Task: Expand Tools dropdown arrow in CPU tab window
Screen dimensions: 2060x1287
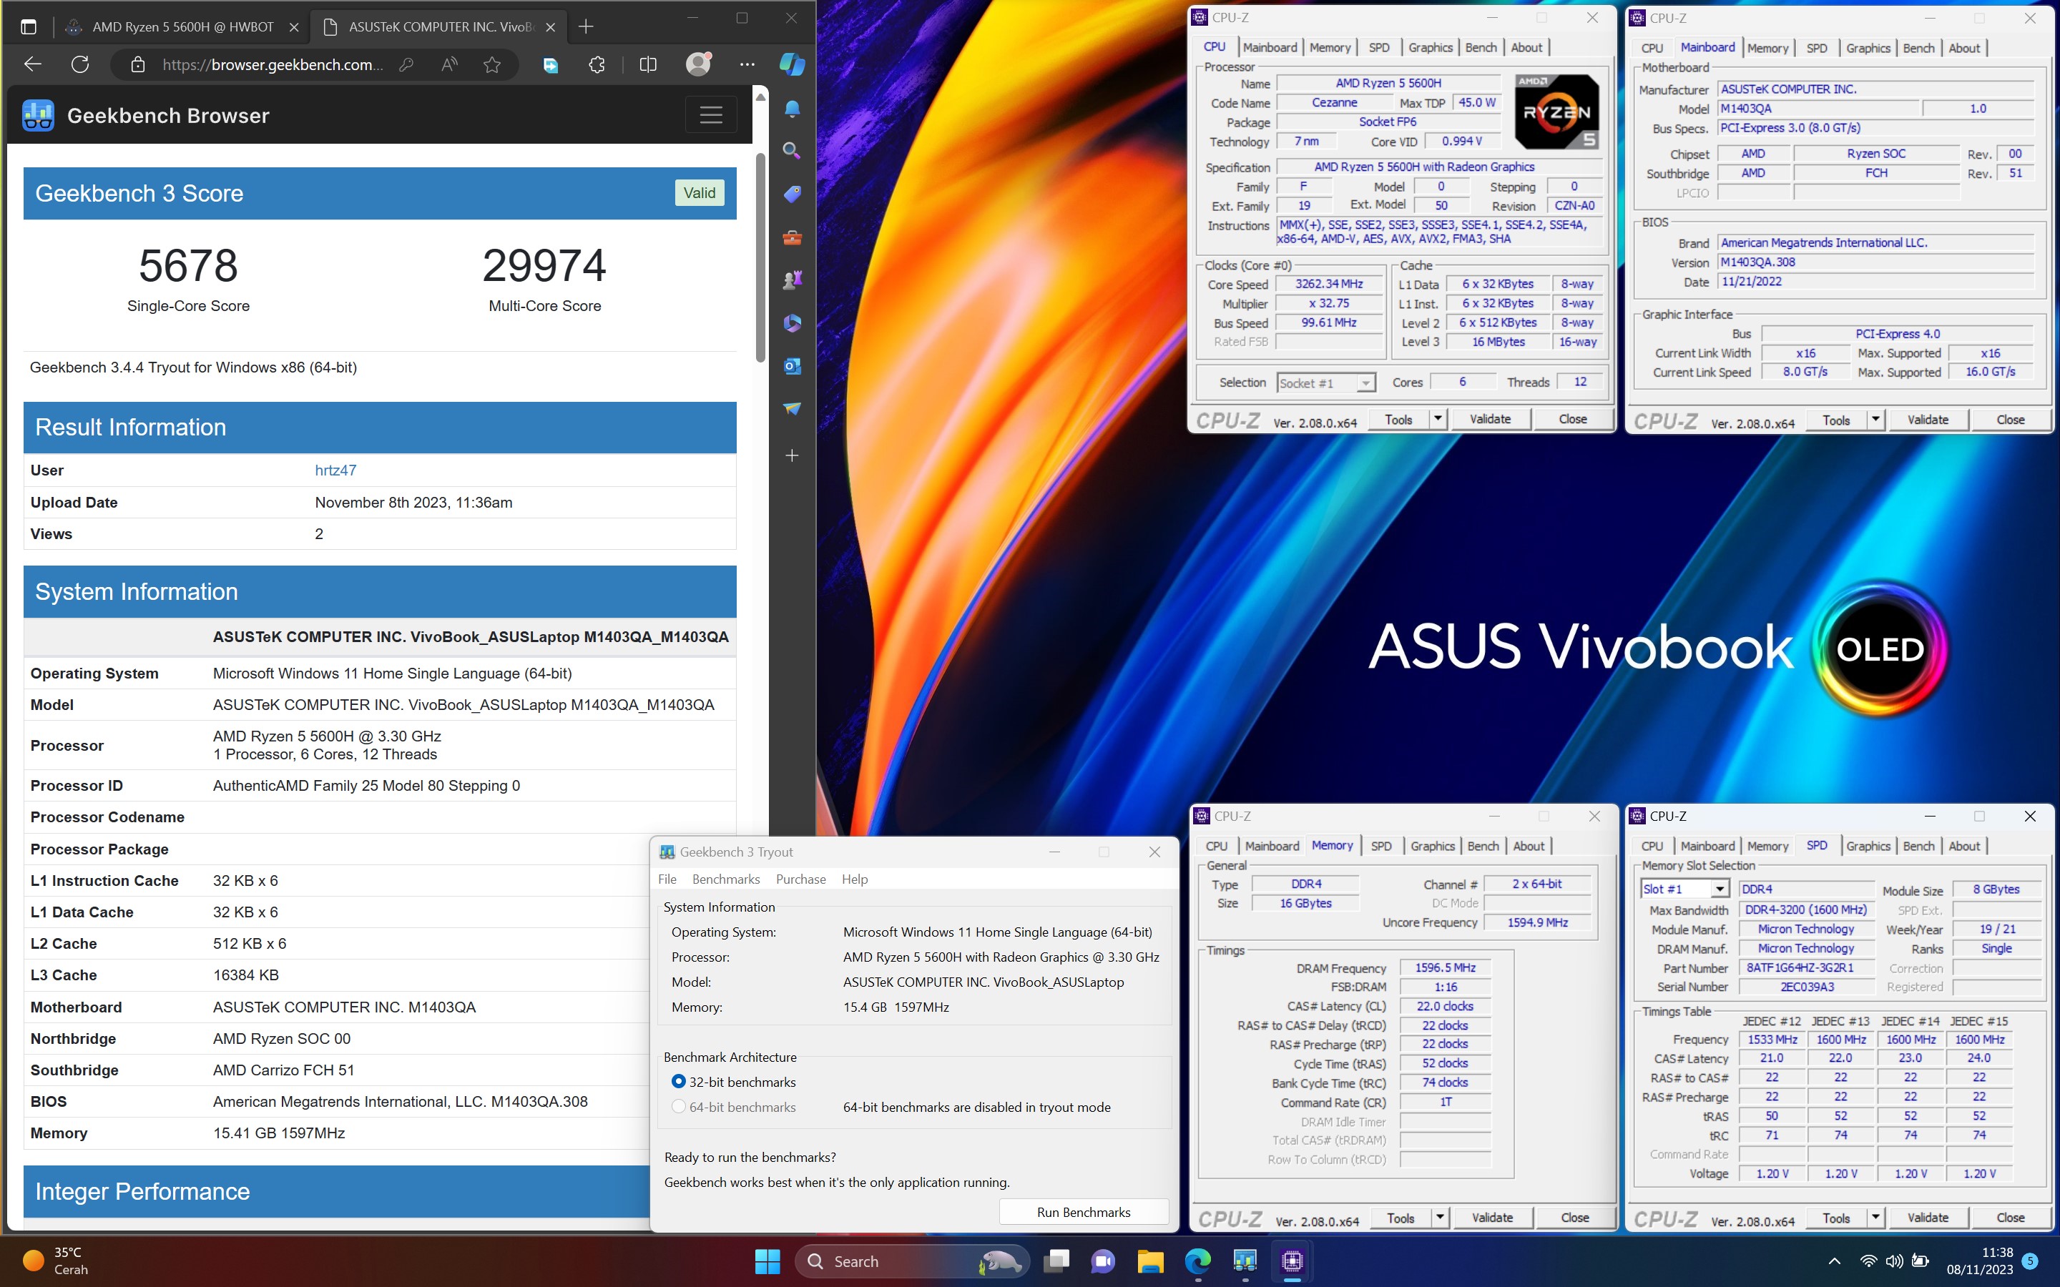Action: [1438, 419]
